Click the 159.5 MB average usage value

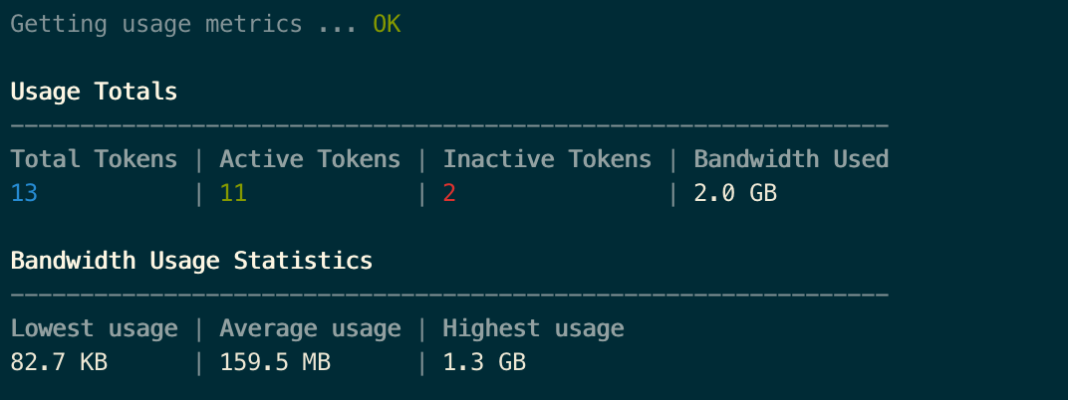275,362
